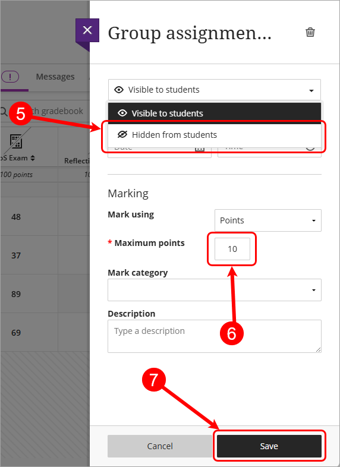Click the Save button
The height and width of the screenshot is (467, 340).
tap(269, 446)
